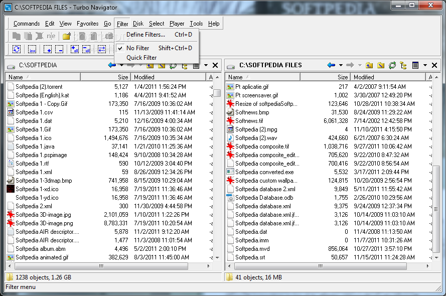Image resolution: width=446 pixels, height=296 pixels.
Task: Open view options dropdown in right panel
Action: tap(425, 65)
